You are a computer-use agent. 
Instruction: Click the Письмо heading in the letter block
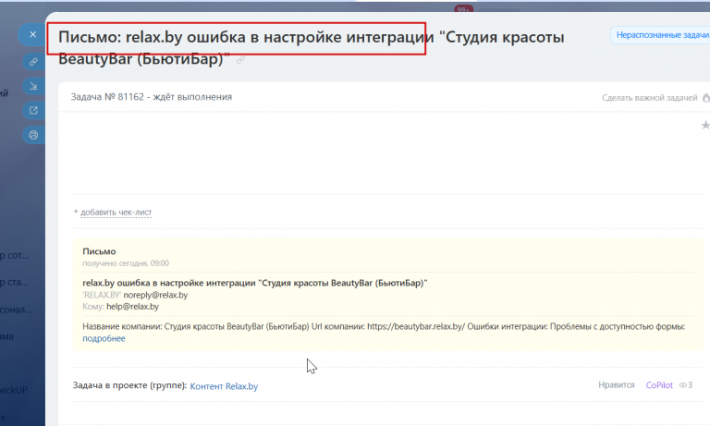tap(99, 251)
